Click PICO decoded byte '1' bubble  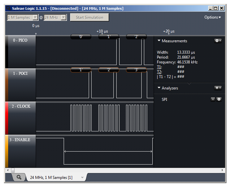click(109, 37)
